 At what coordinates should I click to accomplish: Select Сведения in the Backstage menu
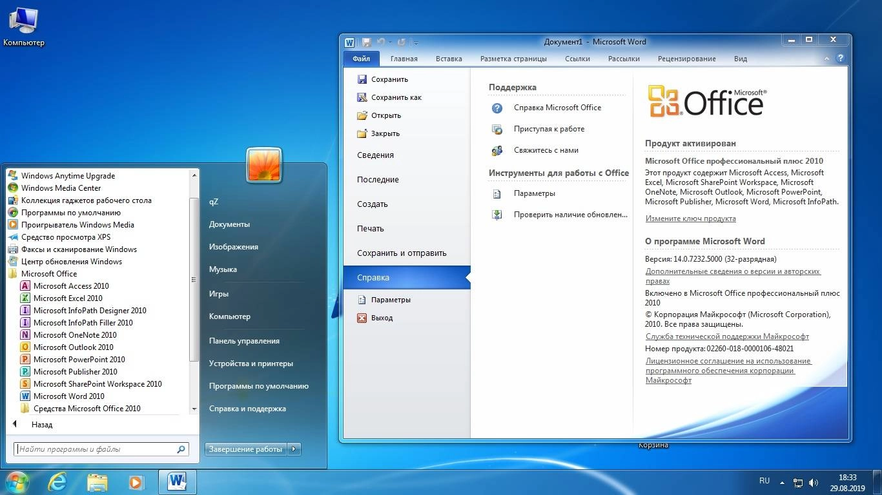click(407, 155)
